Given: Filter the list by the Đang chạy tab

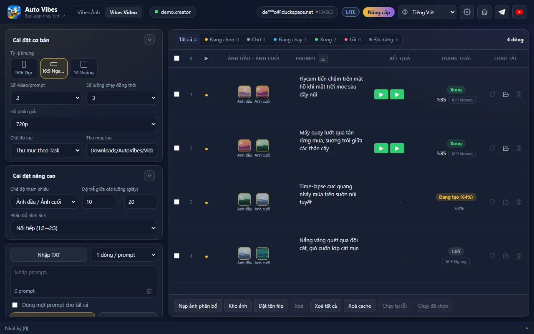Looking at the screenshot, I should pyautogui.click(x=290, y=40).
